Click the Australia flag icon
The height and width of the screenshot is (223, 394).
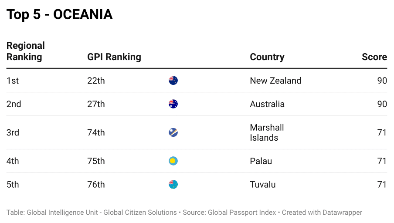click(x=173, y=104)
